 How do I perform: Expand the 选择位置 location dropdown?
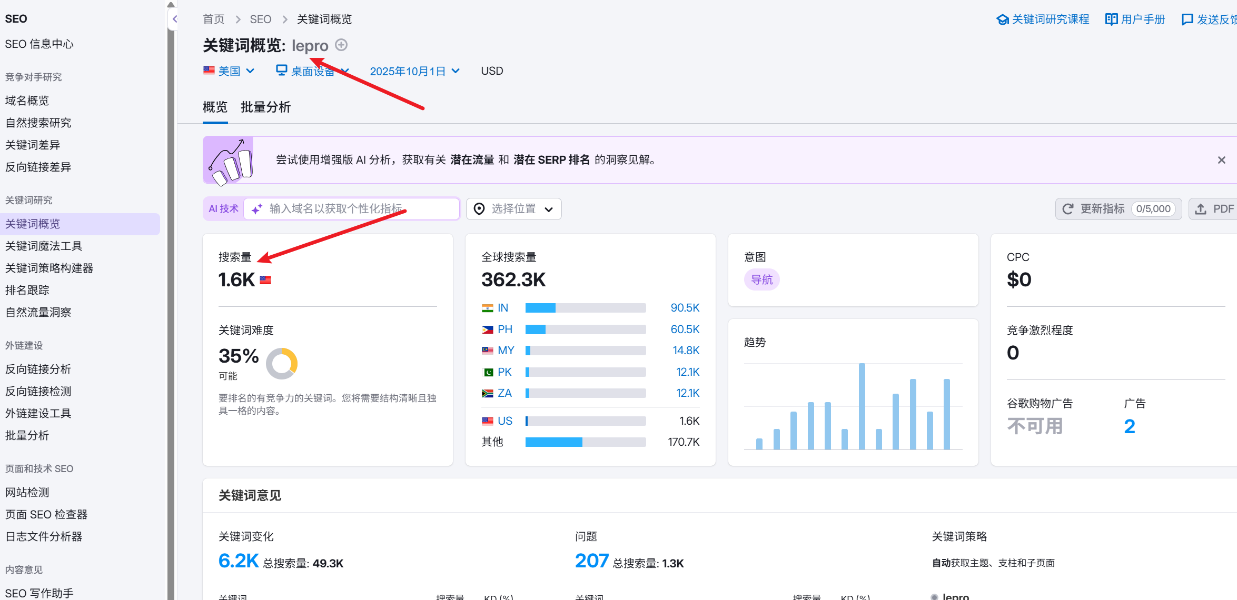point(513,209)
